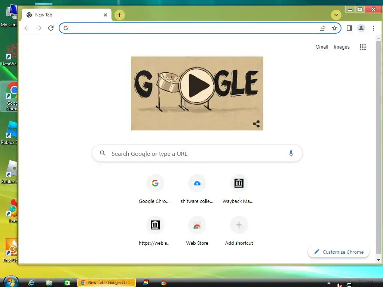The image size is (383, 287).
Task: Click the page's vertical scrollbar
Action: (379, 146)
